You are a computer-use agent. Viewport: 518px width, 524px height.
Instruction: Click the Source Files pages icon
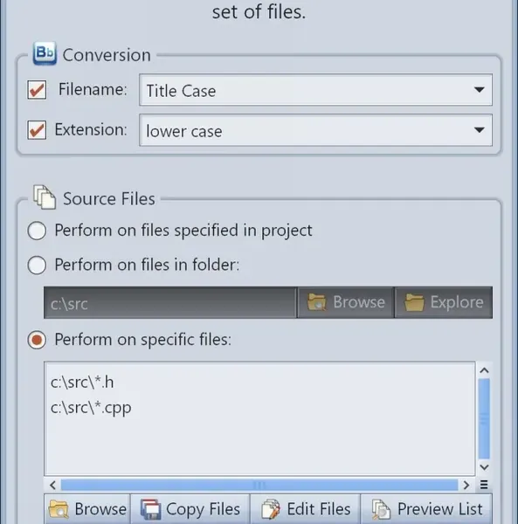(x=45, y=197)
